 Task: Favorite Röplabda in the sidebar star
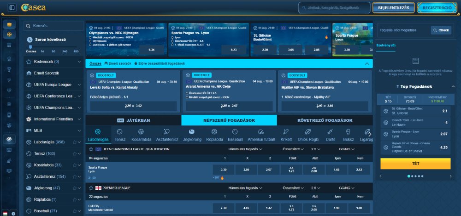pos(75,199)
